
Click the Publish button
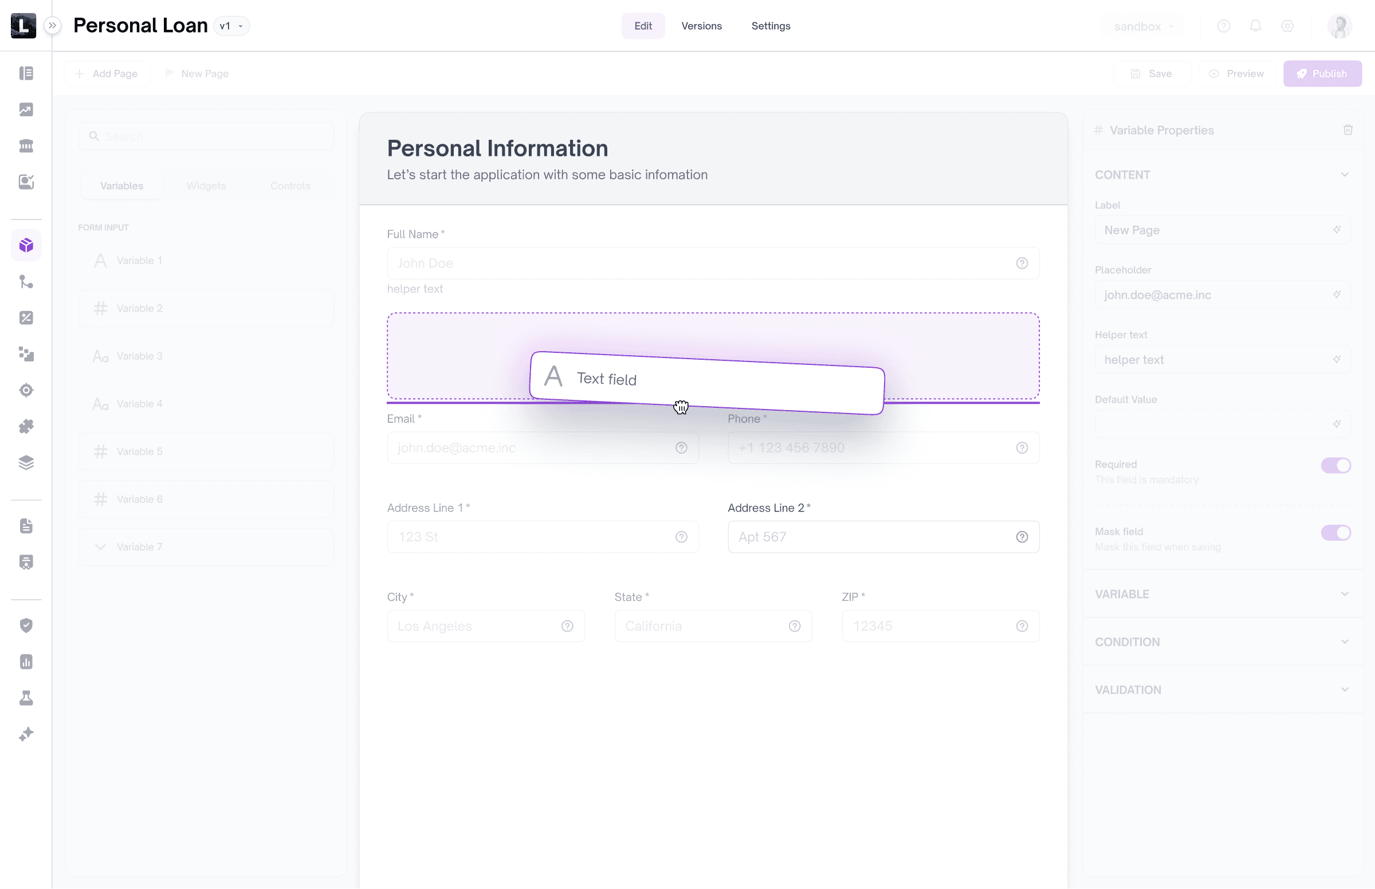click(1322, 74)
